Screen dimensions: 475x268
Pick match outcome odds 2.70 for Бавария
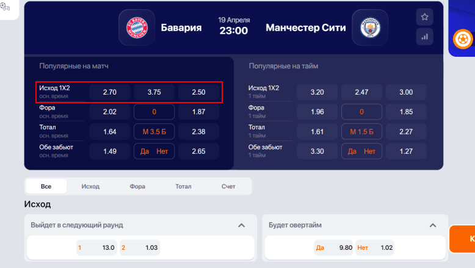coord(110,93)
